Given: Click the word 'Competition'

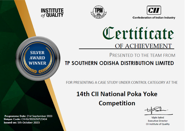Looking at the screenshot, I should click(x=117, y=103).
